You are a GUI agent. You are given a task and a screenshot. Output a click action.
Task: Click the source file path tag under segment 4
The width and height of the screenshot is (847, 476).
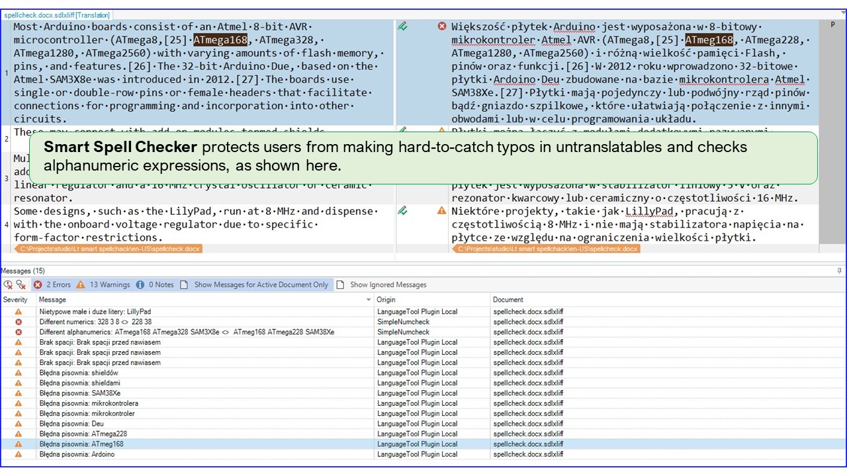click(108, 249)
